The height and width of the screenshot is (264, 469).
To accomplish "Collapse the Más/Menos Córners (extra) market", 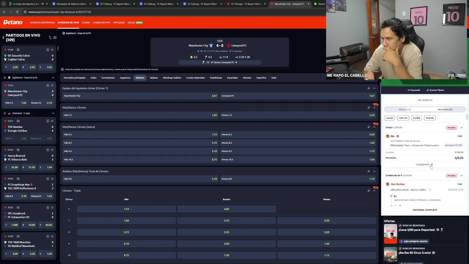I will point(374,127).
